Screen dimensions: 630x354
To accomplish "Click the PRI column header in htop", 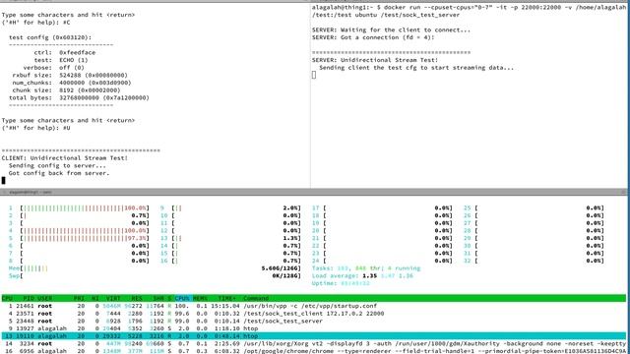I will [79, 298].
